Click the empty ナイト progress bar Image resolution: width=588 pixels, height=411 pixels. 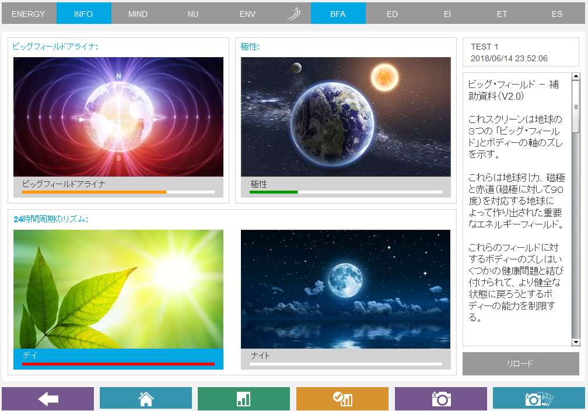[x=346, y=364]
